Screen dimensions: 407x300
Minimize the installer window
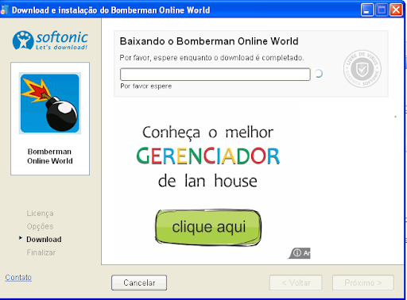[367, 10]
